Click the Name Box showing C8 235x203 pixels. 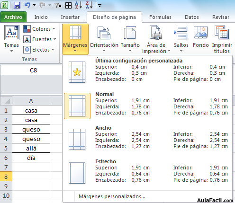pyautogui.click(x=31, y=71)
